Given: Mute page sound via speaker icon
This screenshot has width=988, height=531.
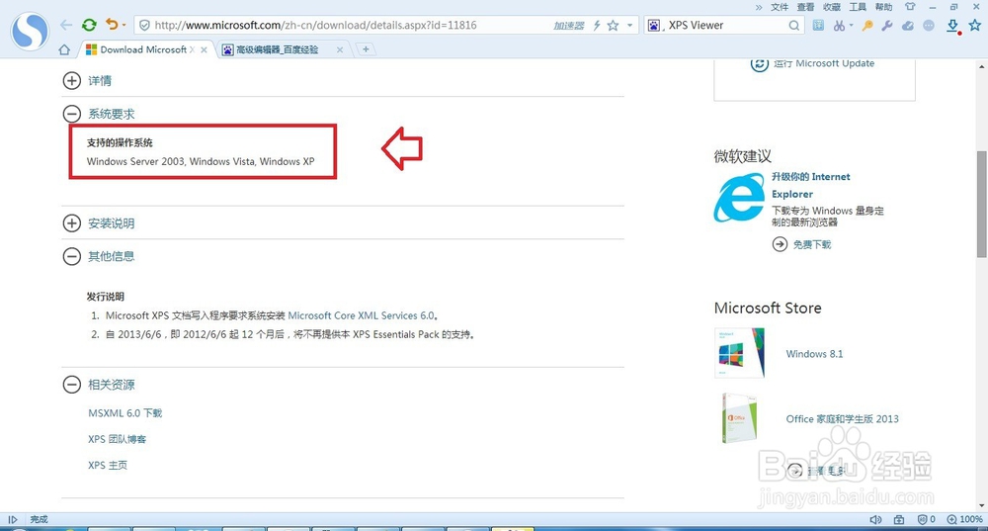Looking at the screenshot, I should coord(875,520).
